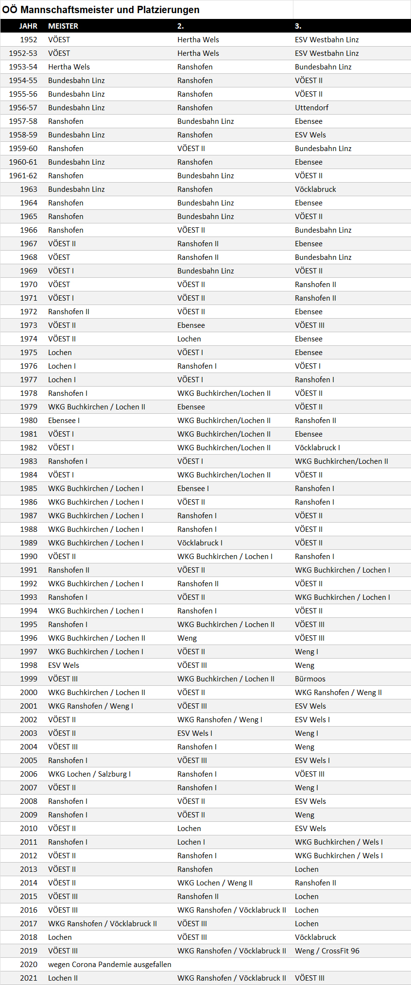Viewport: 411px width, 985px height.
Task: Select runner-up 'Weng' in the 1996 row
Action: coord(187,638)
